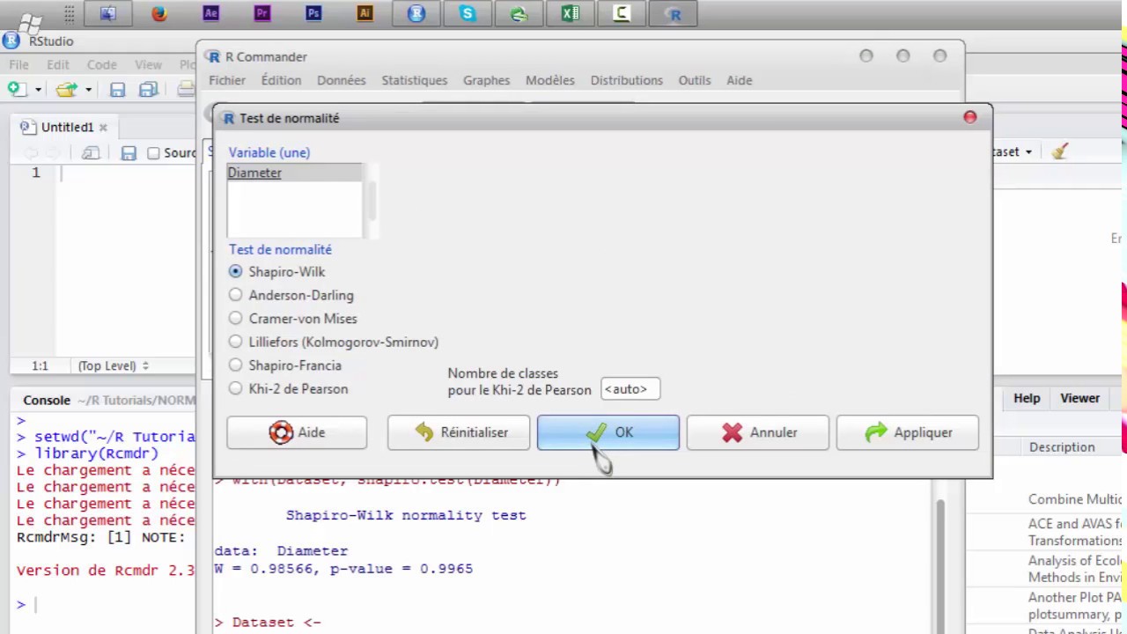The image size is (1127, 634).
Task: Click the save all files icon in RStudio
Action: point(148,89)
